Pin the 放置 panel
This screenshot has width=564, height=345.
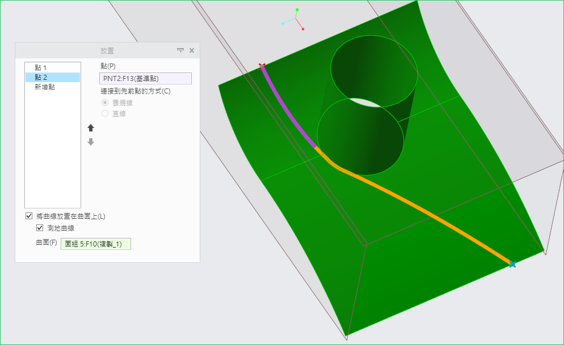click(x=180, y=50)
